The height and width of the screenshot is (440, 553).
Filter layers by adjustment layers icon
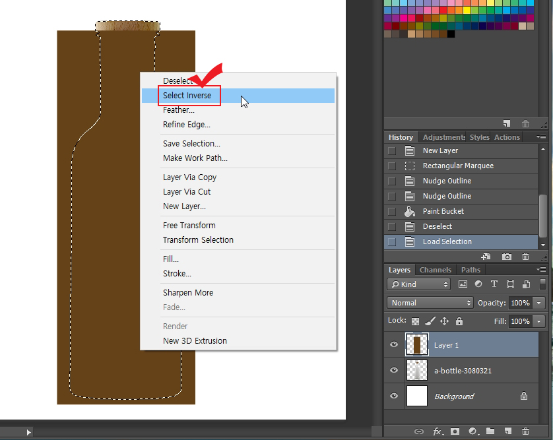(x=478, y=284)
